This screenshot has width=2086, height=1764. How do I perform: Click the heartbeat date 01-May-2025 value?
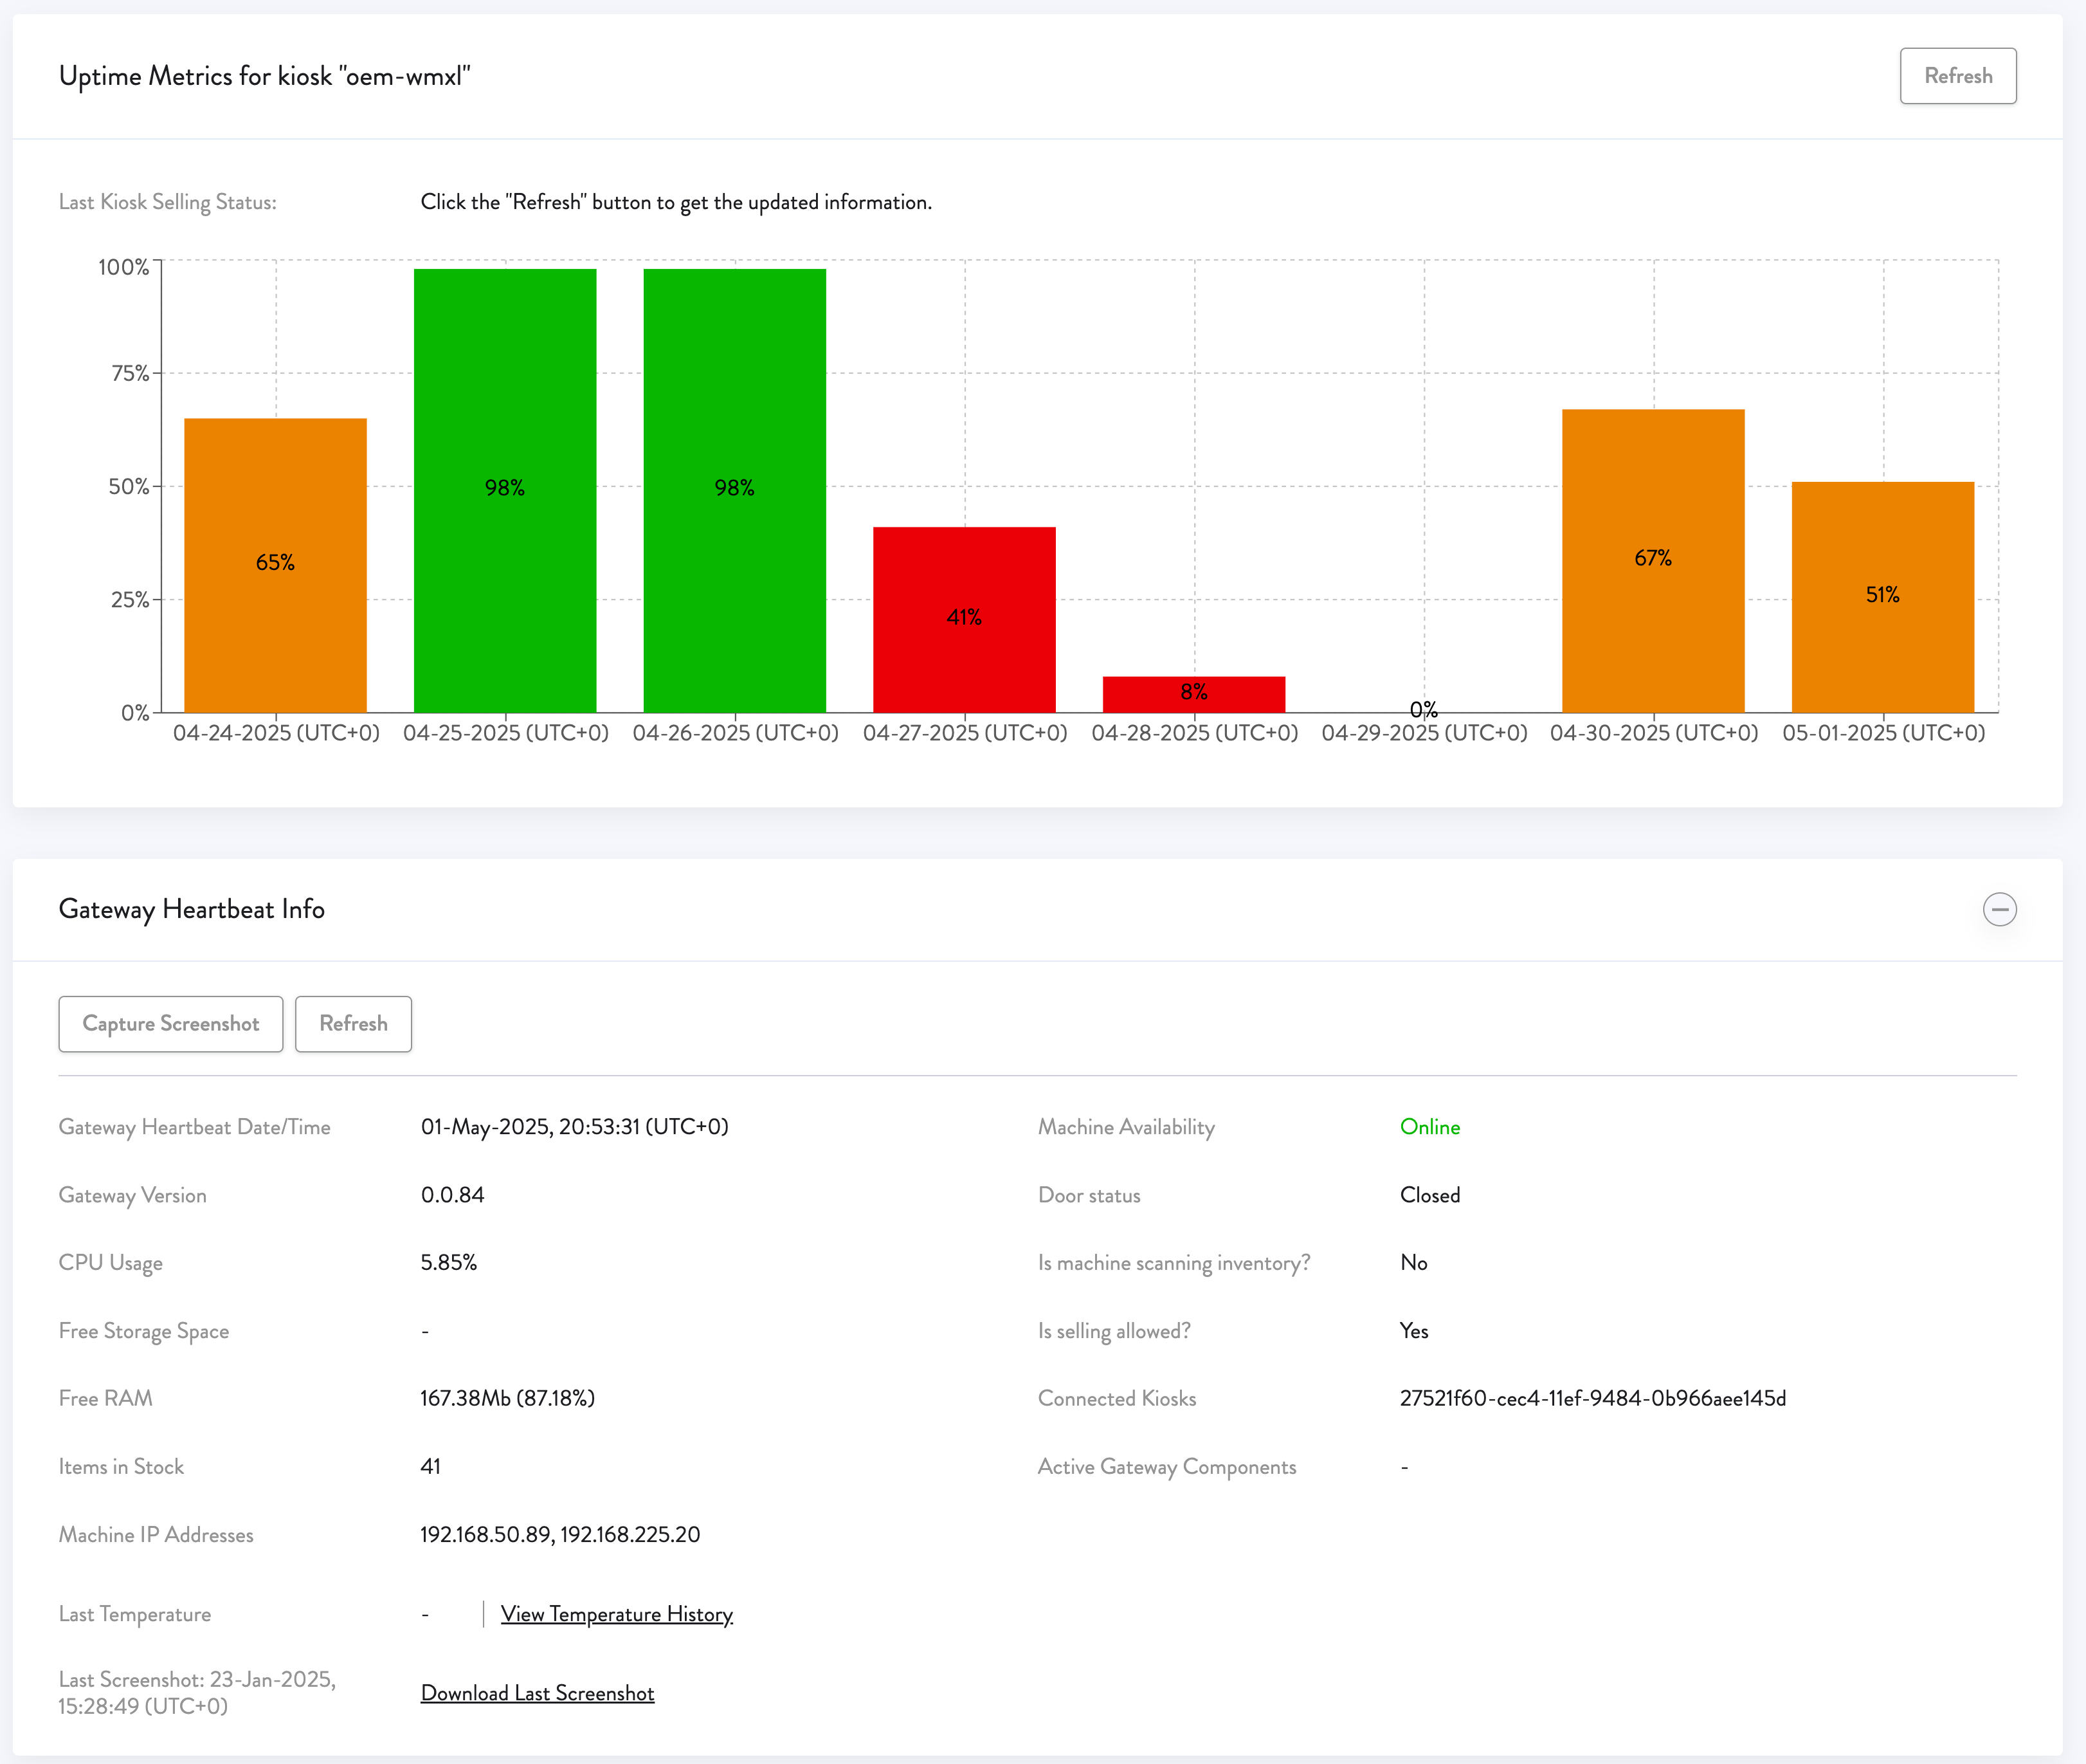pyautogui.click(x=575, y=1127)
